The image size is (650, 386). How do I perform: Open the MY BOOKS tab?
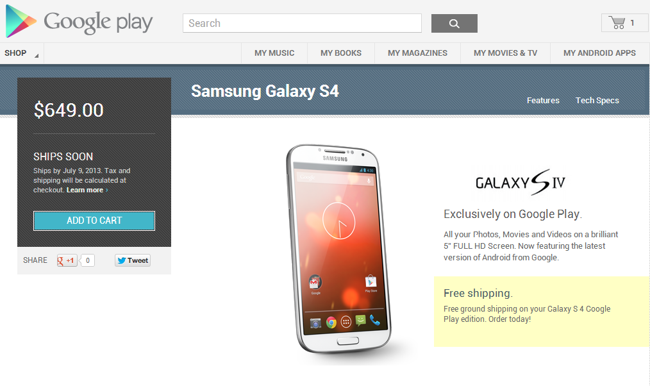341,53
